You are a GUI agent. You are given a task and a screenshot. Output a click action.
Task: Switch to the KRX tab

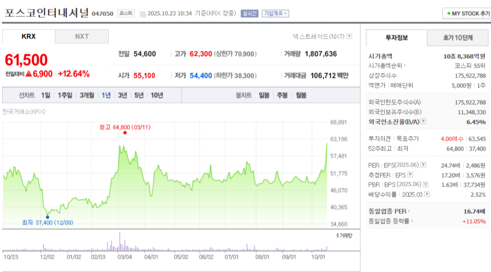click(28, 36)
